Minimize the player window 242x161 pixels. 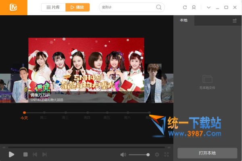217,8
